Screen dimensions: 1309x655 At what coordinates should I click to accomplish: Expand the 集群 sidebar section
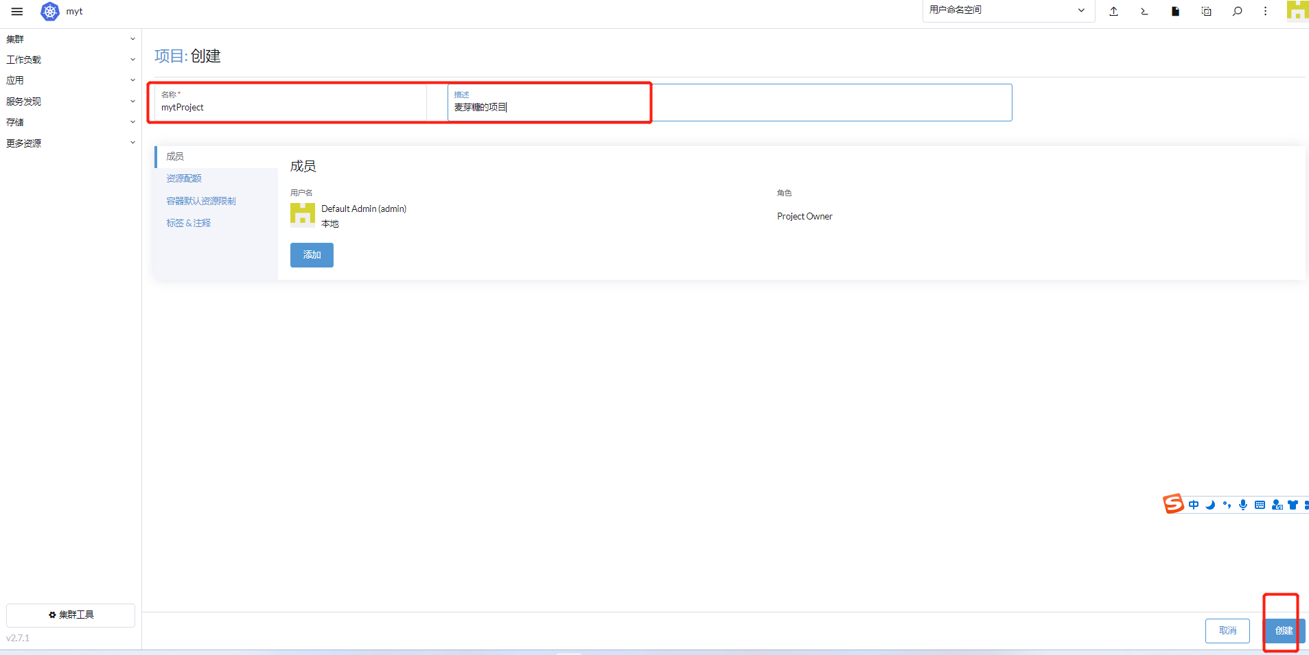click(x=71, y=39)
